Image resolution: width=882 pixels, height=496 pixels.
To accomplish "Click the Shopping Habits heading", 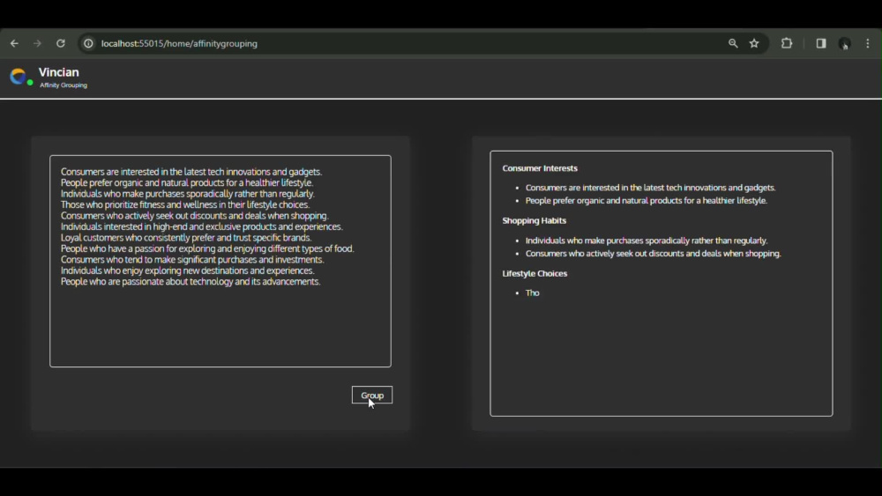I will (x=534, y=220).
